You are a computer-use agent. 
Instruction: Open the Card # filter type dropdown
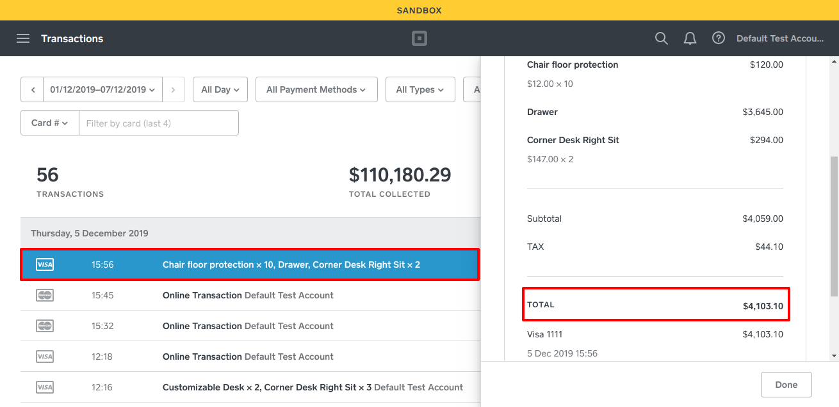tap(49, 123)
